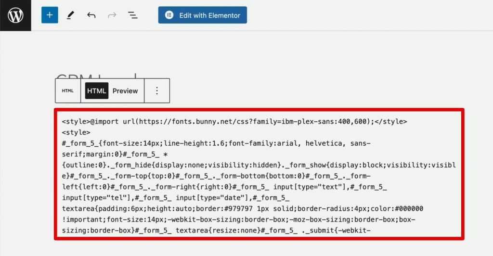Viewport: 493px width, 256px height.
Task: Undo the last change
Action: pyautogui.click(x=91, y=15)
